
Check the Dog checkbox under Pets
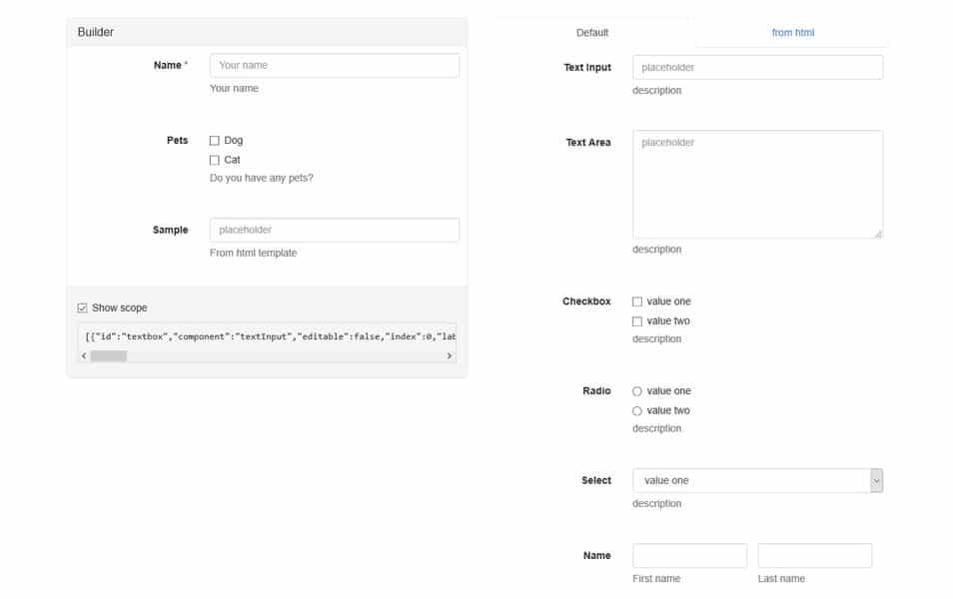point(214,140)
